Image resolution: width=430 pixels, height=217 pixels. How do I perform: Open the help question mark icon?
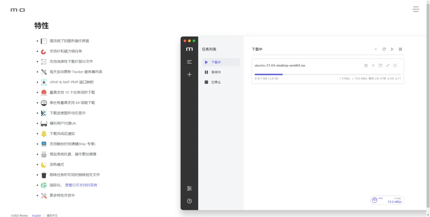pos(189,201)
